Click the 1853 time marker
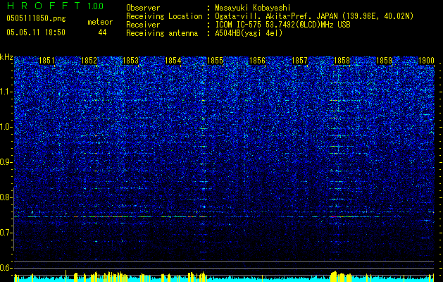The width and height of the screenshot is (443, 282). click(131, 61)
